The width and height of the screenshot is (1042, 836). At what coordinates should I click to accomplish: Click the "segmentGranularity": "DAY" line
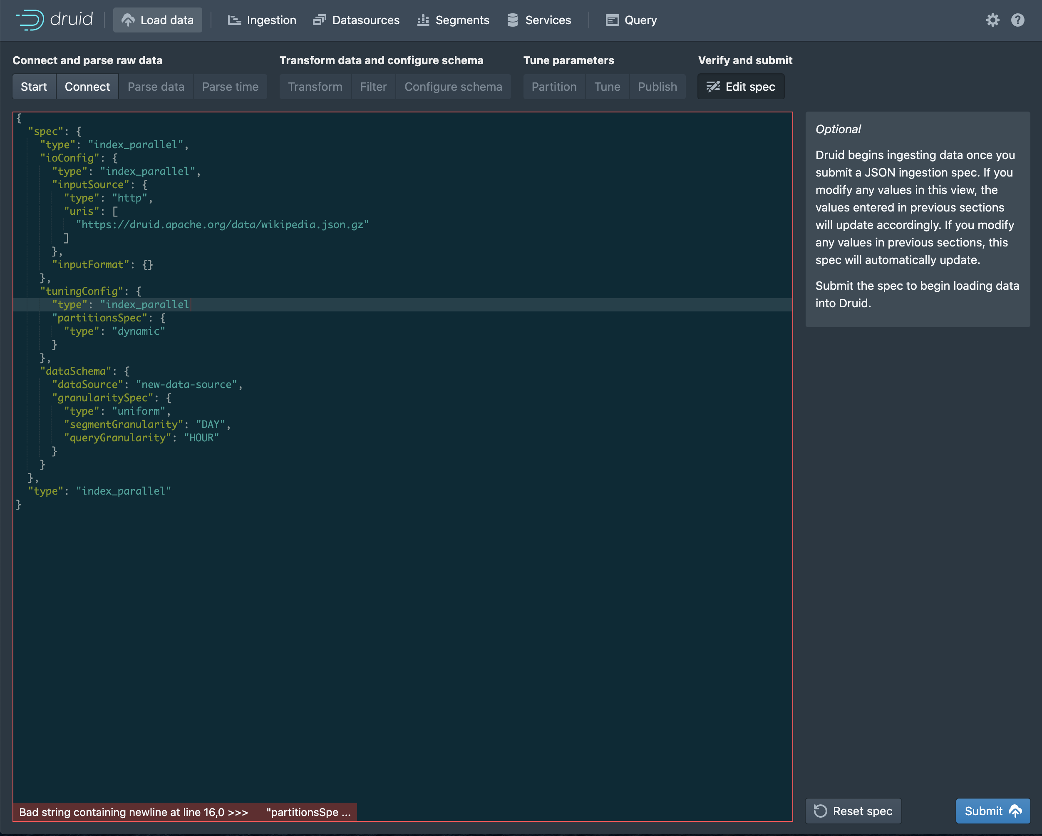(147, 425)
